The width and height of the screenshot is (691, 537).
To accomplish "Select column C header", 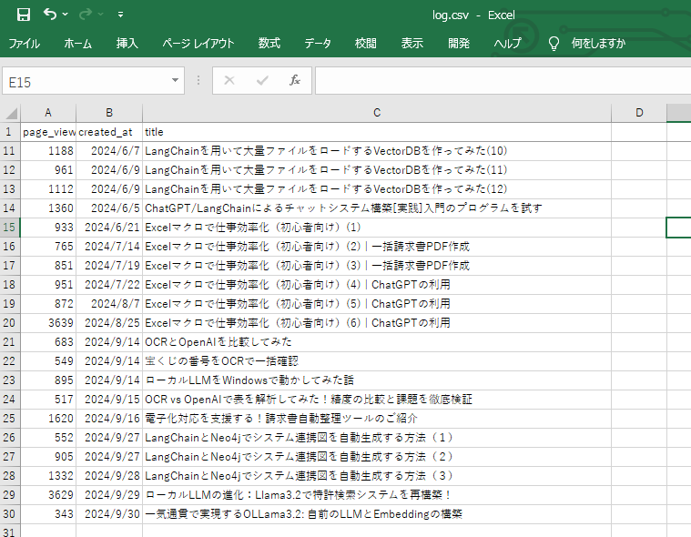I will 377,113.
